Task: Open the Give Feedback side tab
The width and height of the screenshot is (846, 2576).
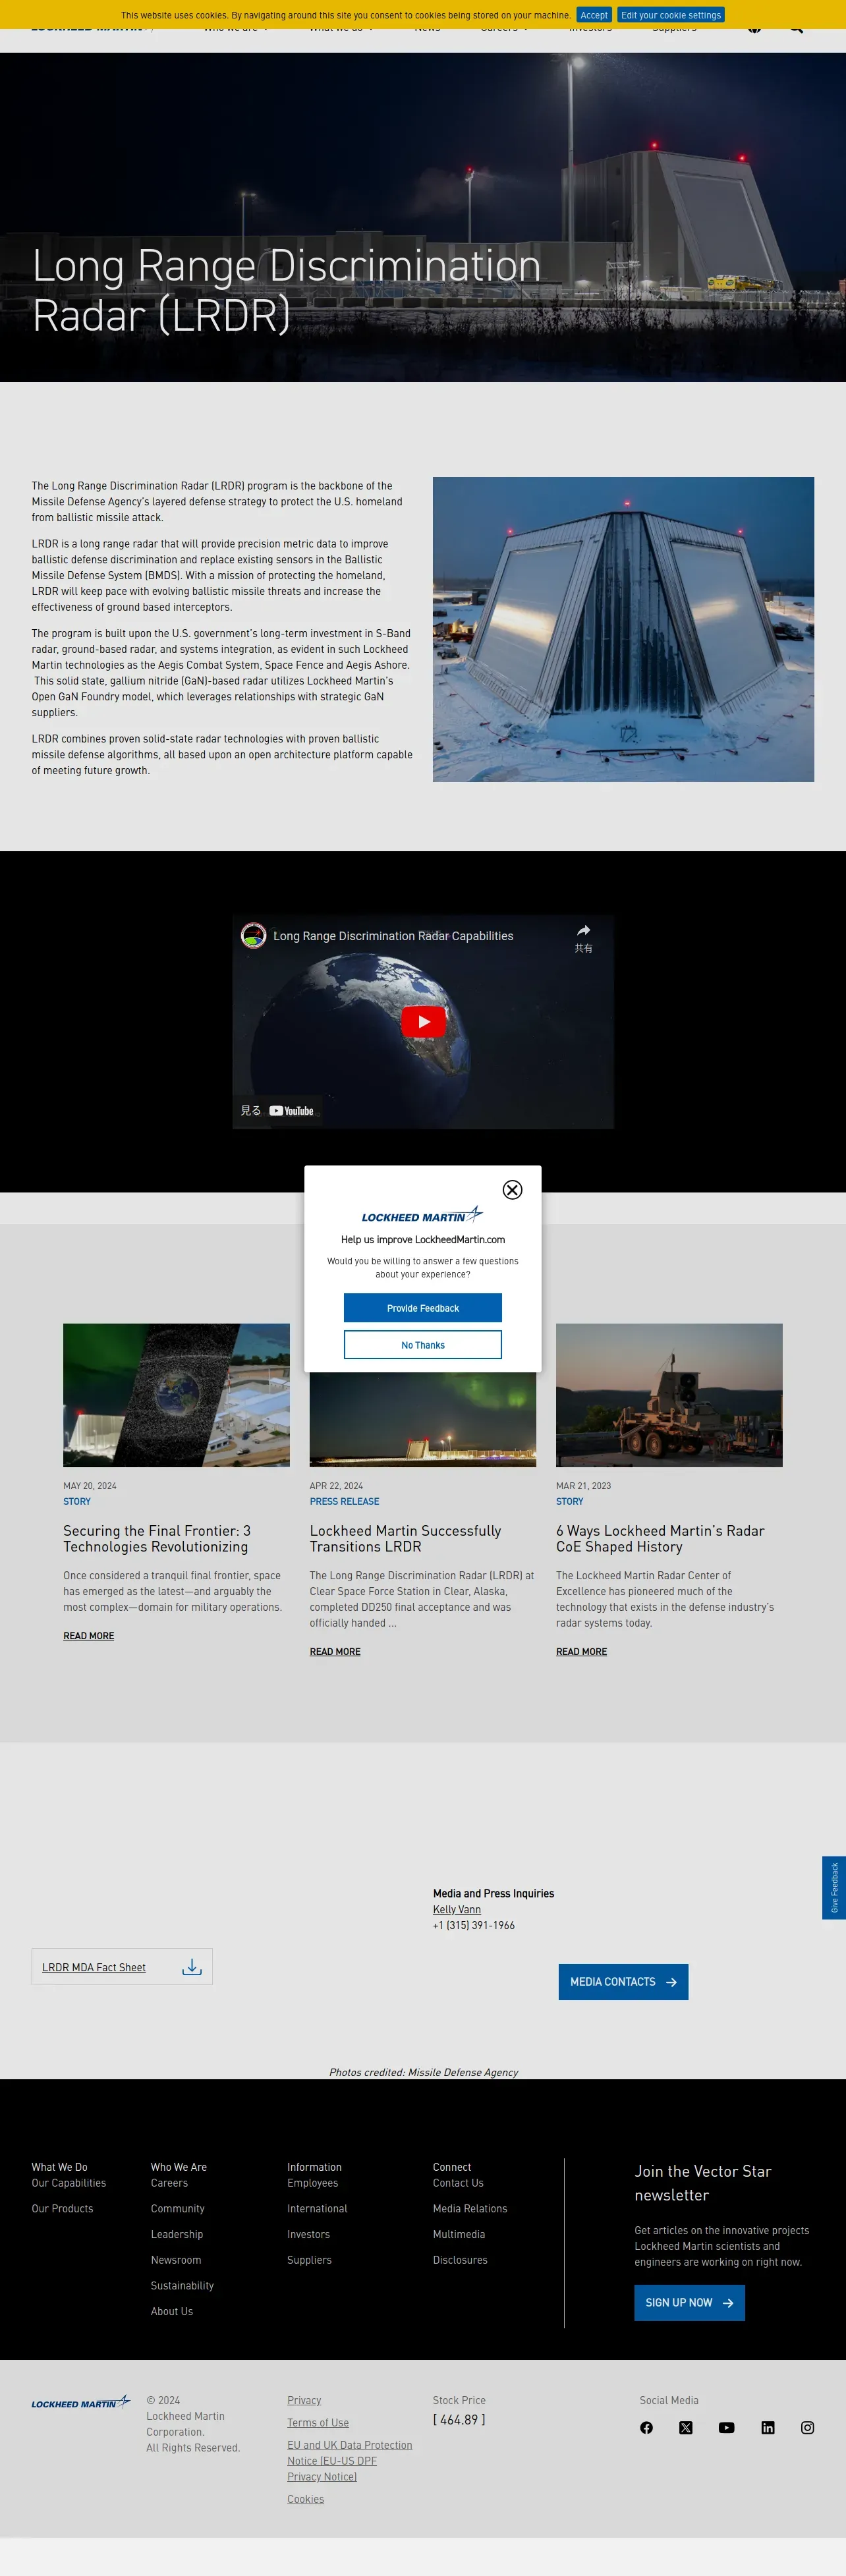Action: 834,1888
